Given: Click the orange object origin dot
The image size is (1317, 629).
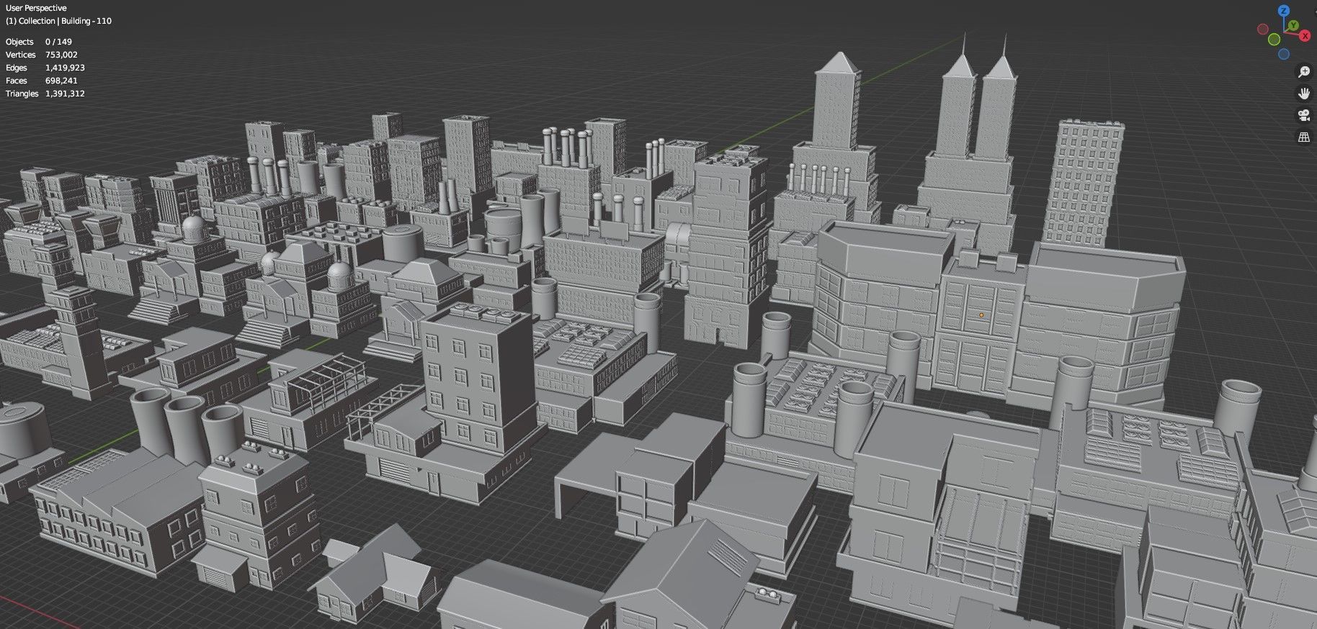Looking at the screenshot, I should tap(981, 314).
